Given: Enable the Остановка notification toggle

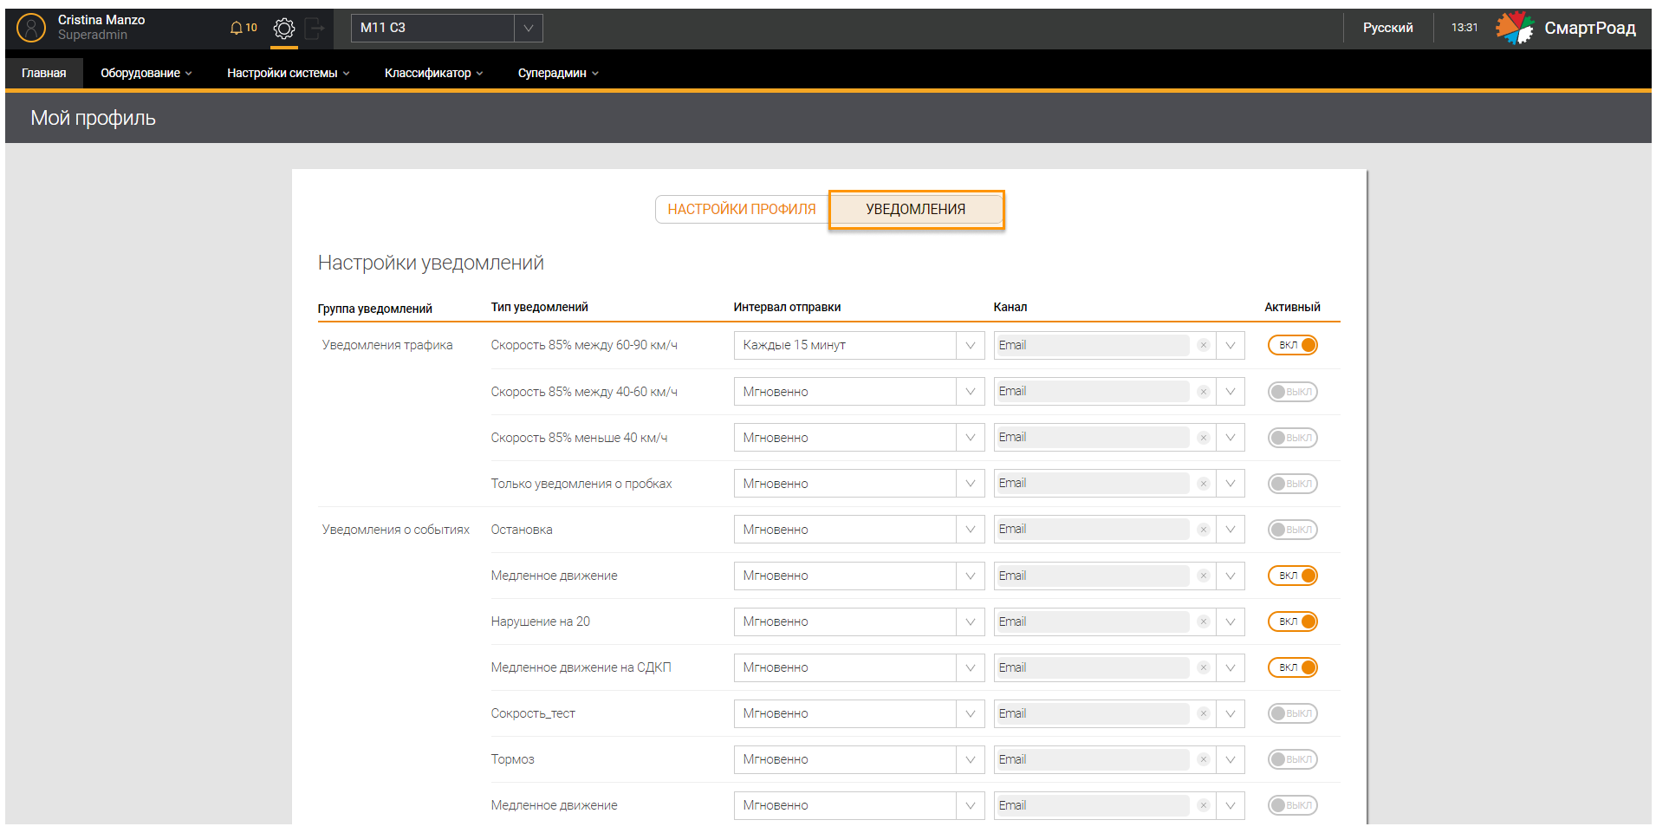Looking at the screenshot, I should [1292, 530].
